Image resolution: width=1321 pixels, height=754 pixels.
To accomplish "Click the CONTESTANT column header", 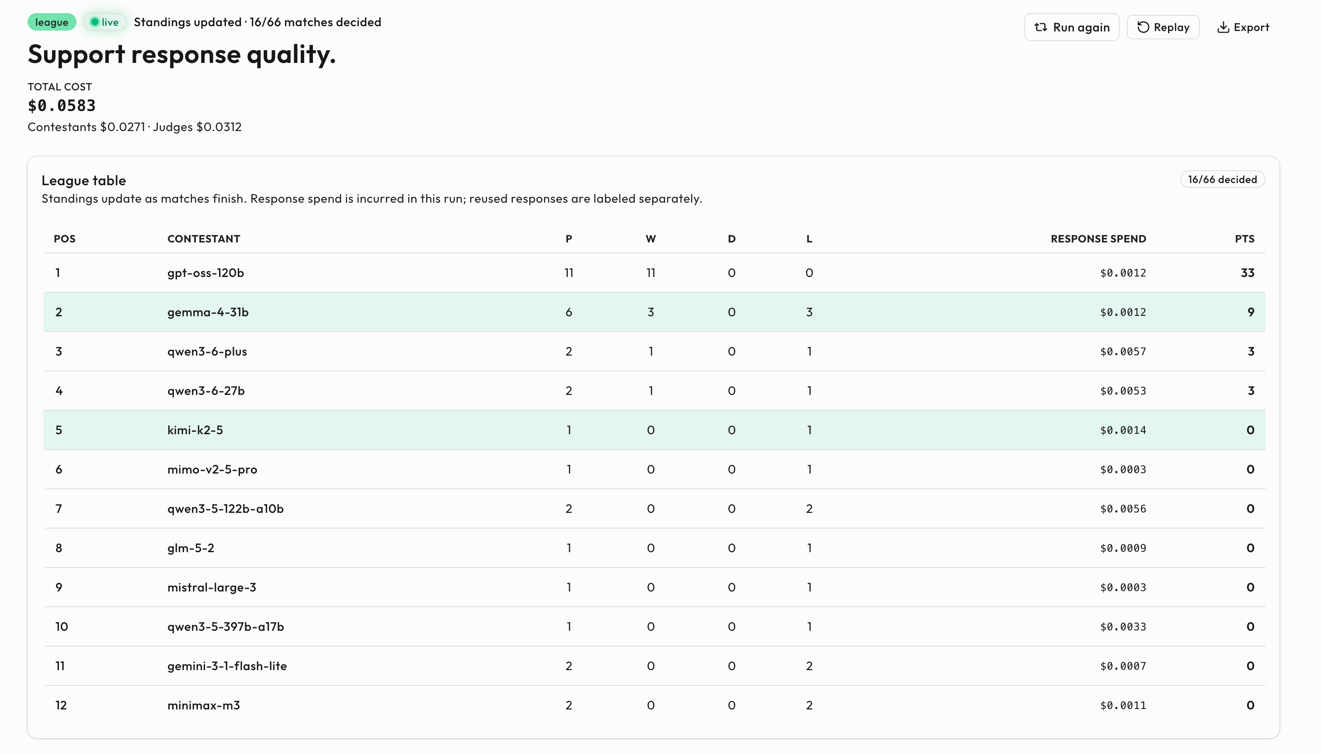I will point(204,239).
